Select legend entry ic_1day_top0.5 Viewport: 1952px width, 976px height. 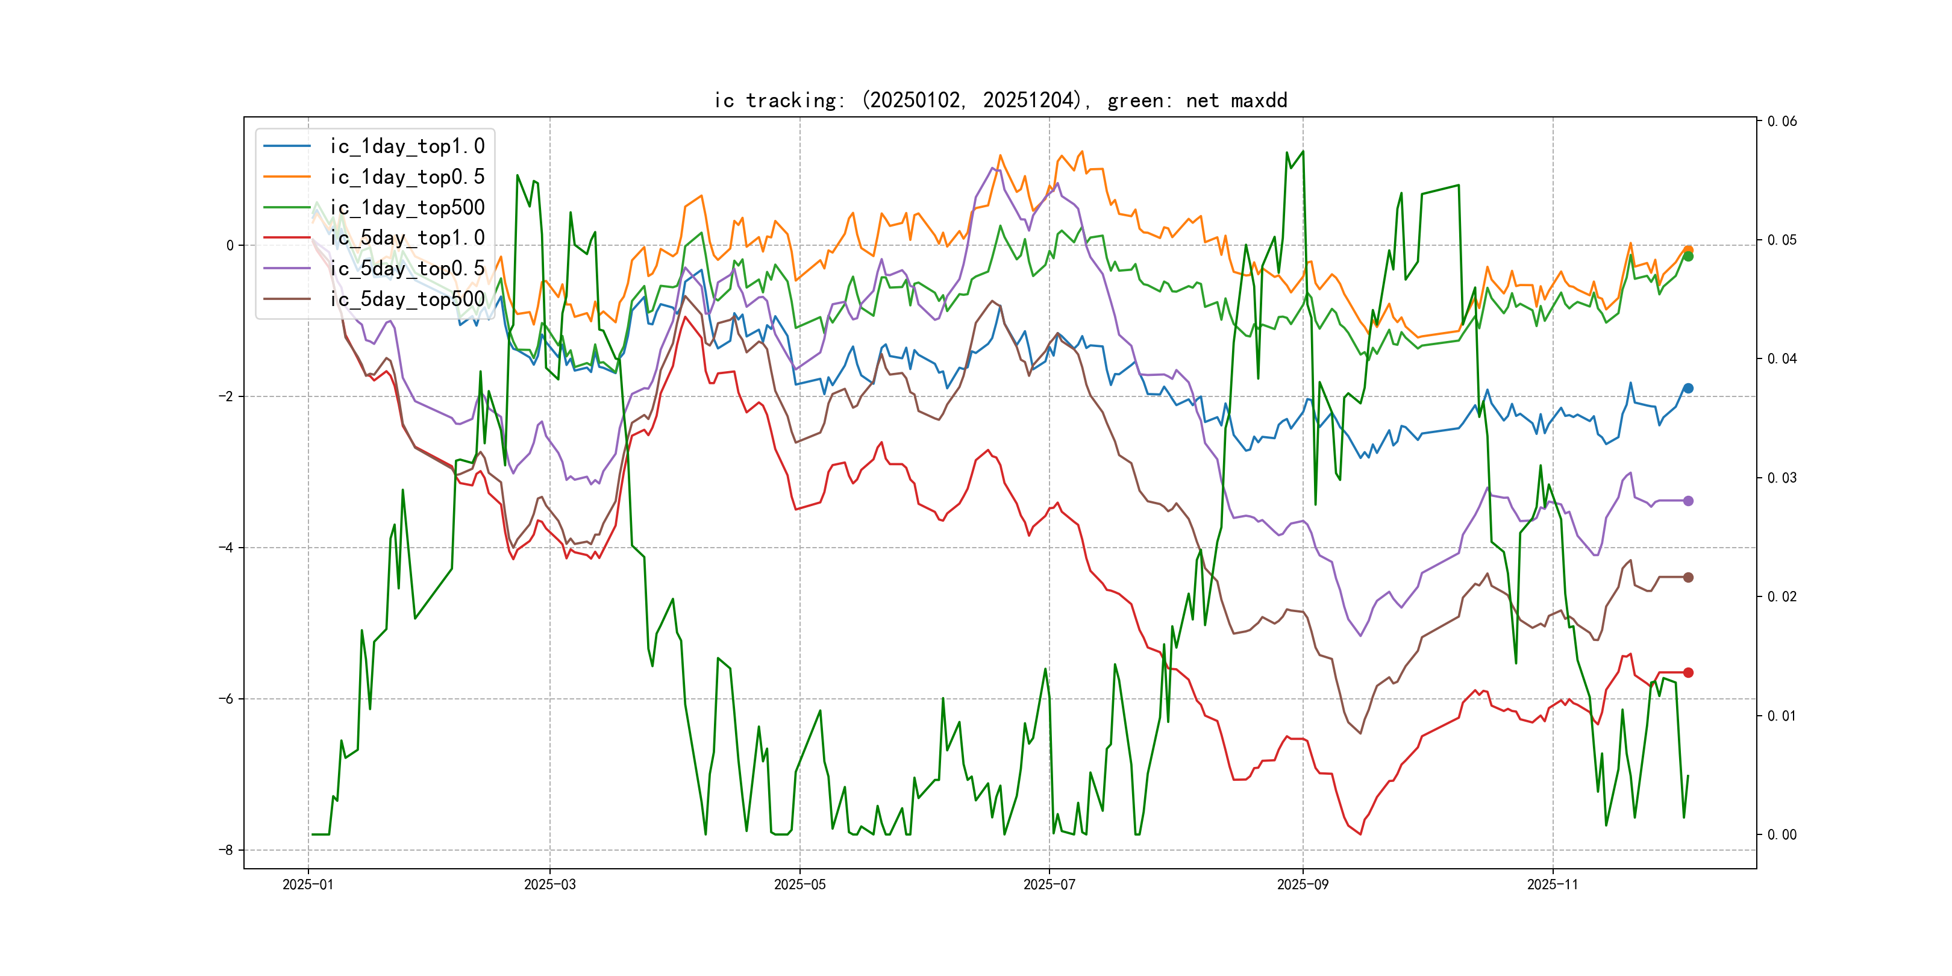(x=407, y=177)
